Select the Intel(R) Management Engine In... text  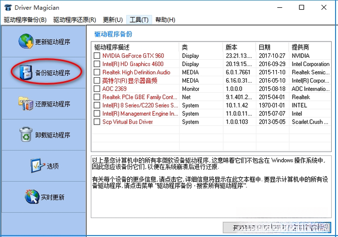tap(140, 113)
